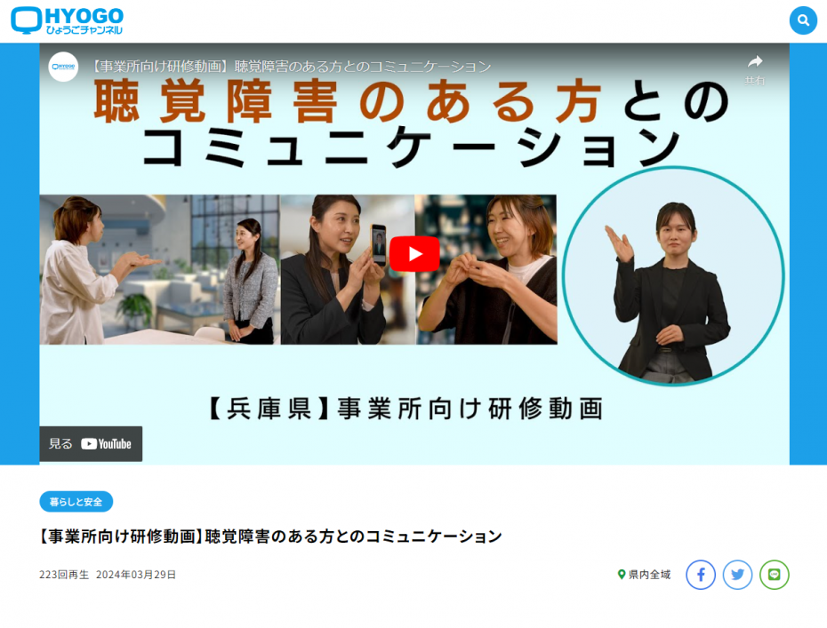Select the 県内全域 area label
Screen dimensions: 827x628
tap(649, 575)
